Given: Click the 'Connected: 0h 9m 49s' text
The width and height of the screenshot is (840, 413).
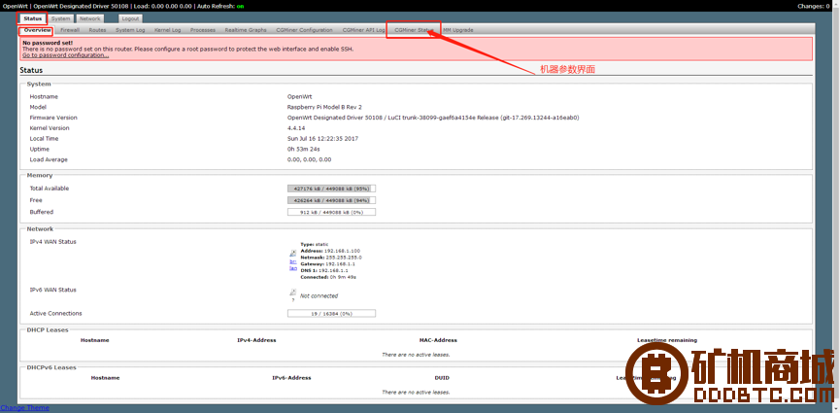Looking at the screenshot, I should coord(328,277).
